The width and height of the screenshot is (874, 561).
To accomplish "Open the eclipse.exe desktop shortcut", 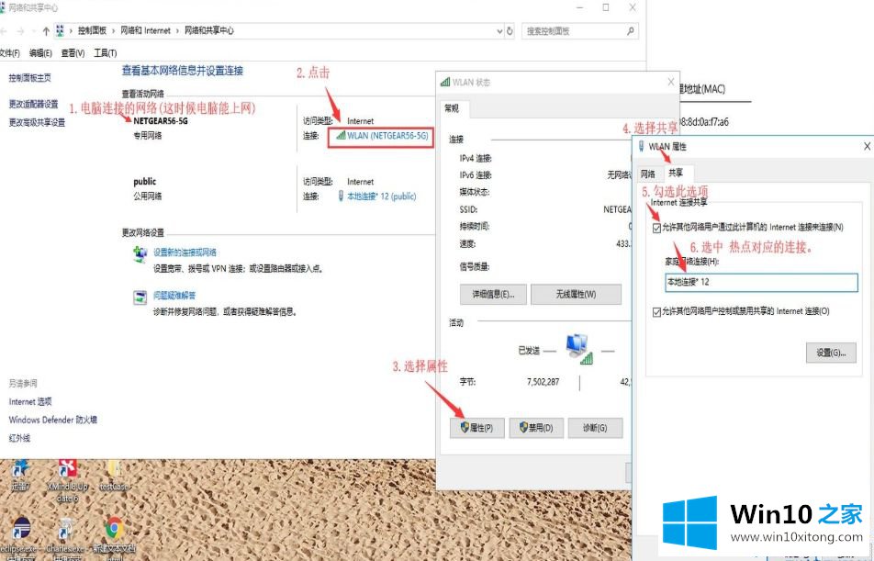I will point(21,537).
